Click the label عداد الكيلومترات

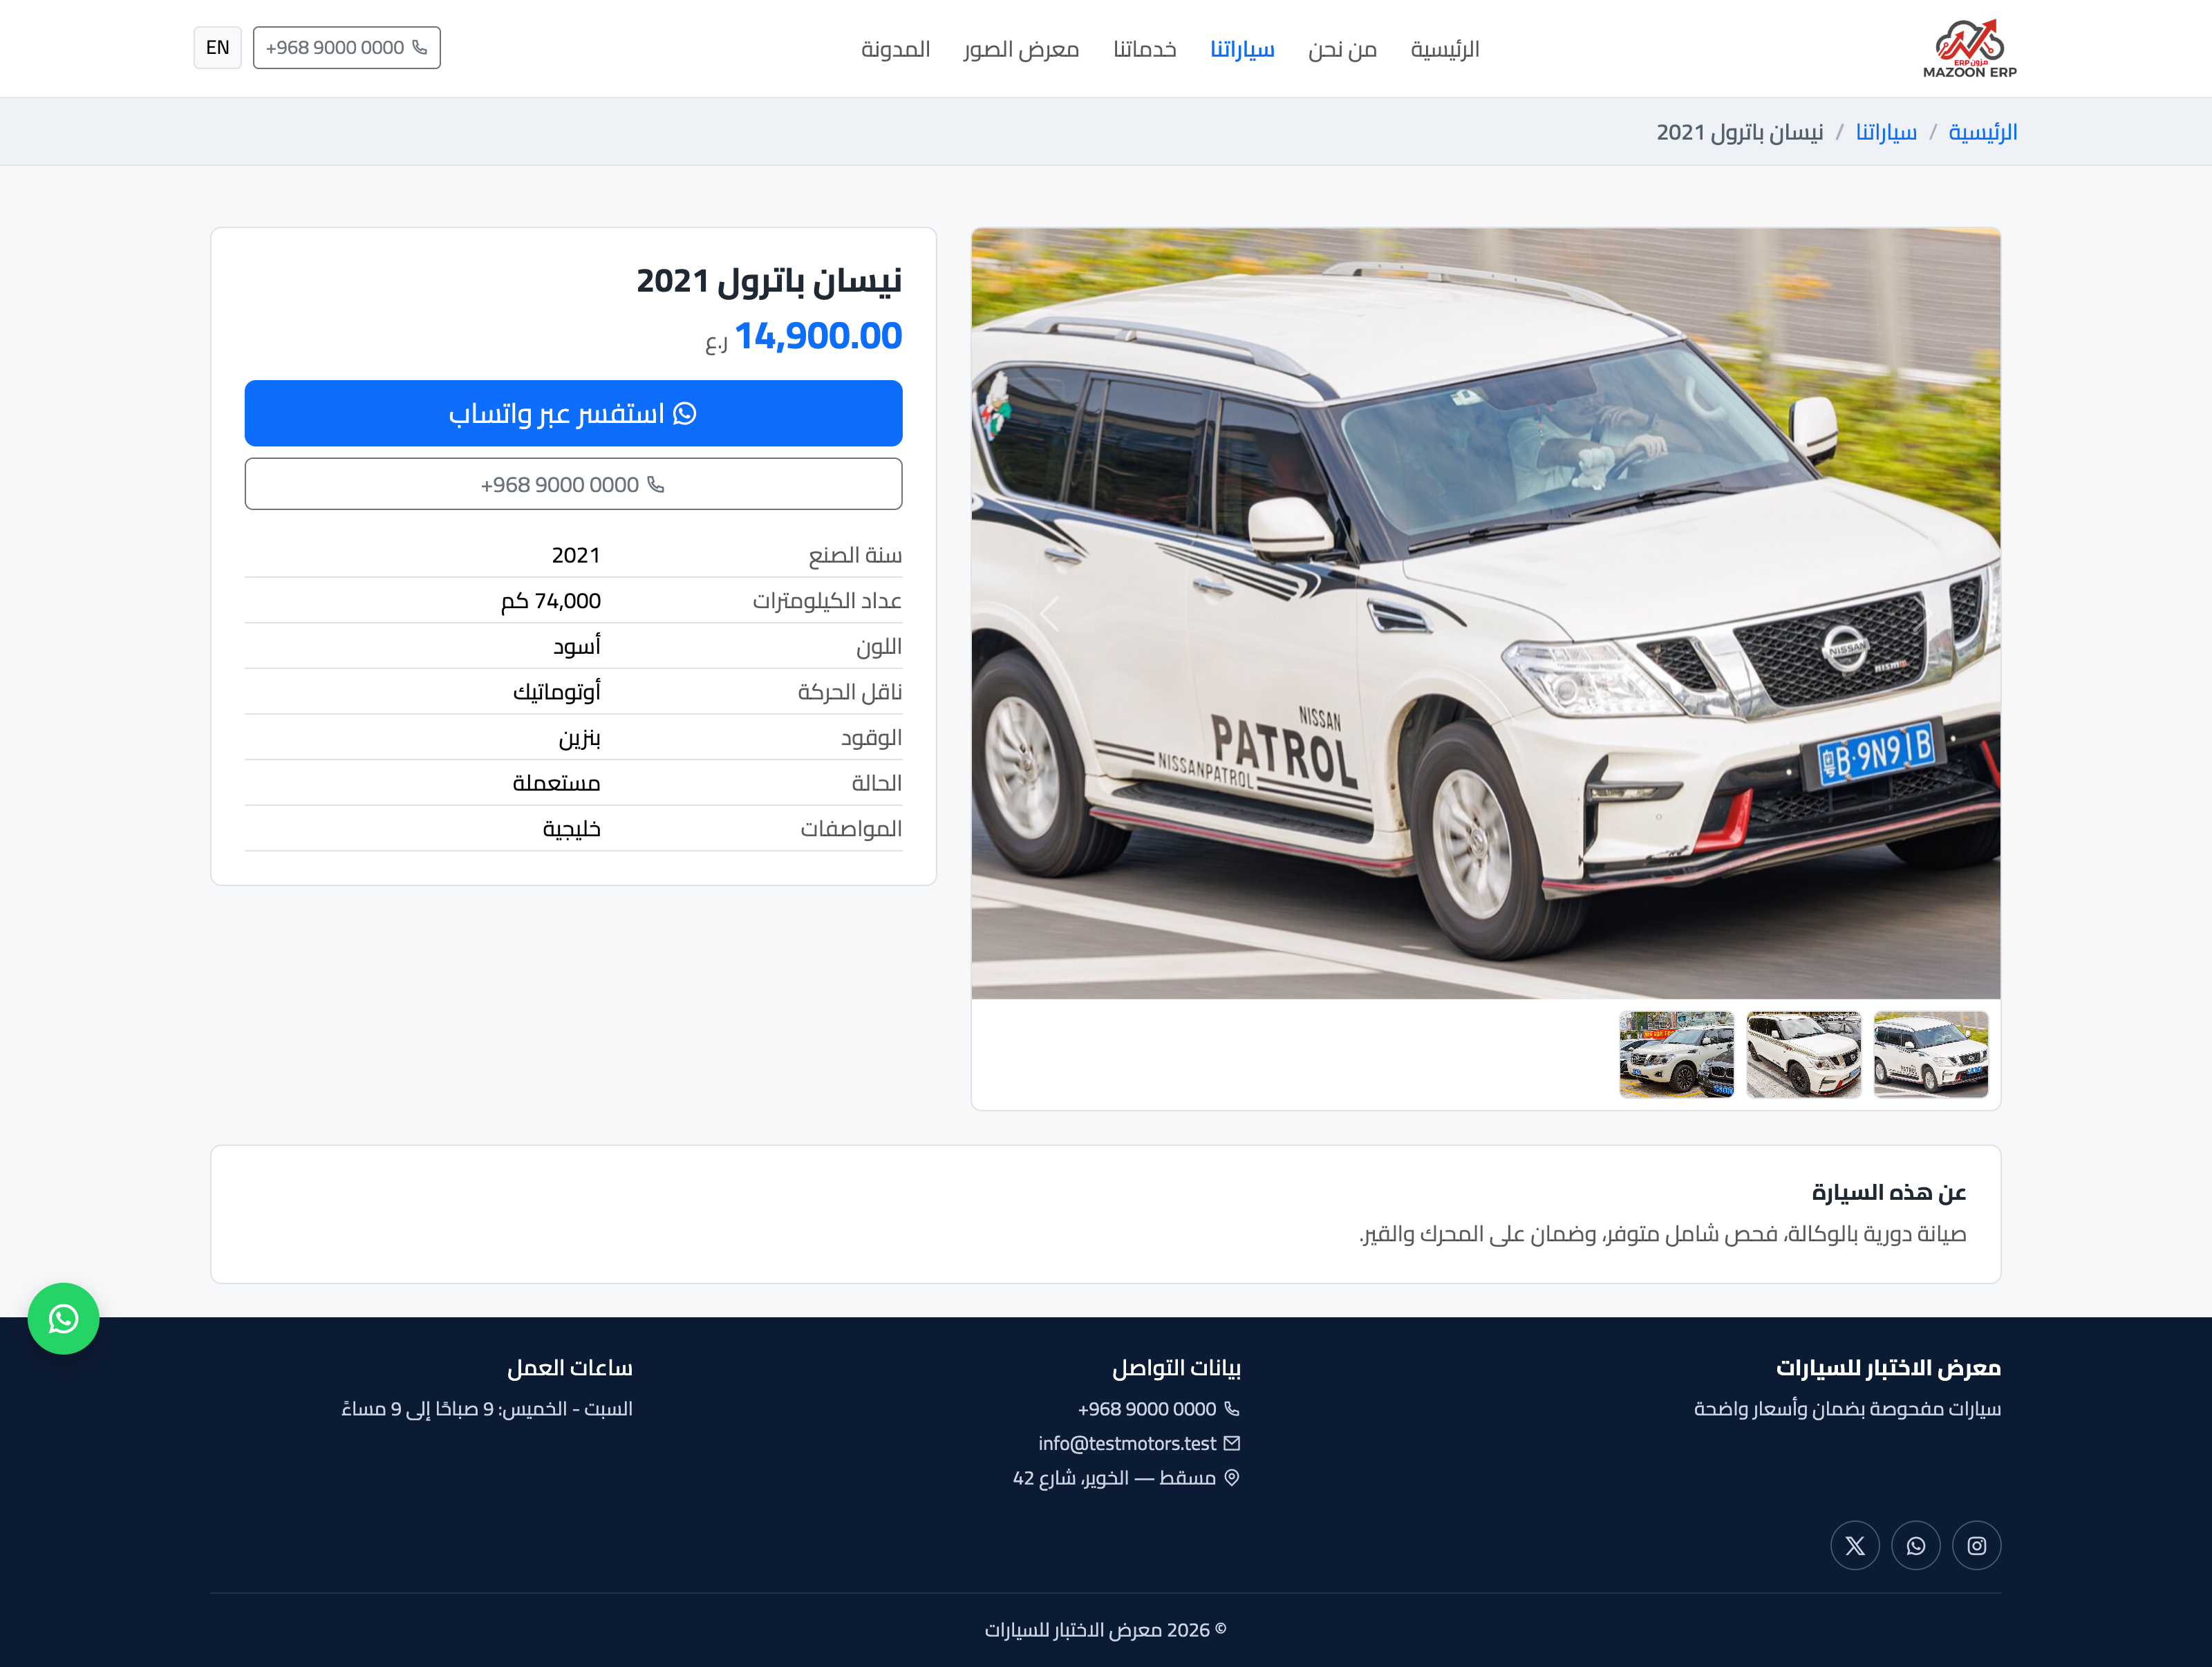coord(827,601)
